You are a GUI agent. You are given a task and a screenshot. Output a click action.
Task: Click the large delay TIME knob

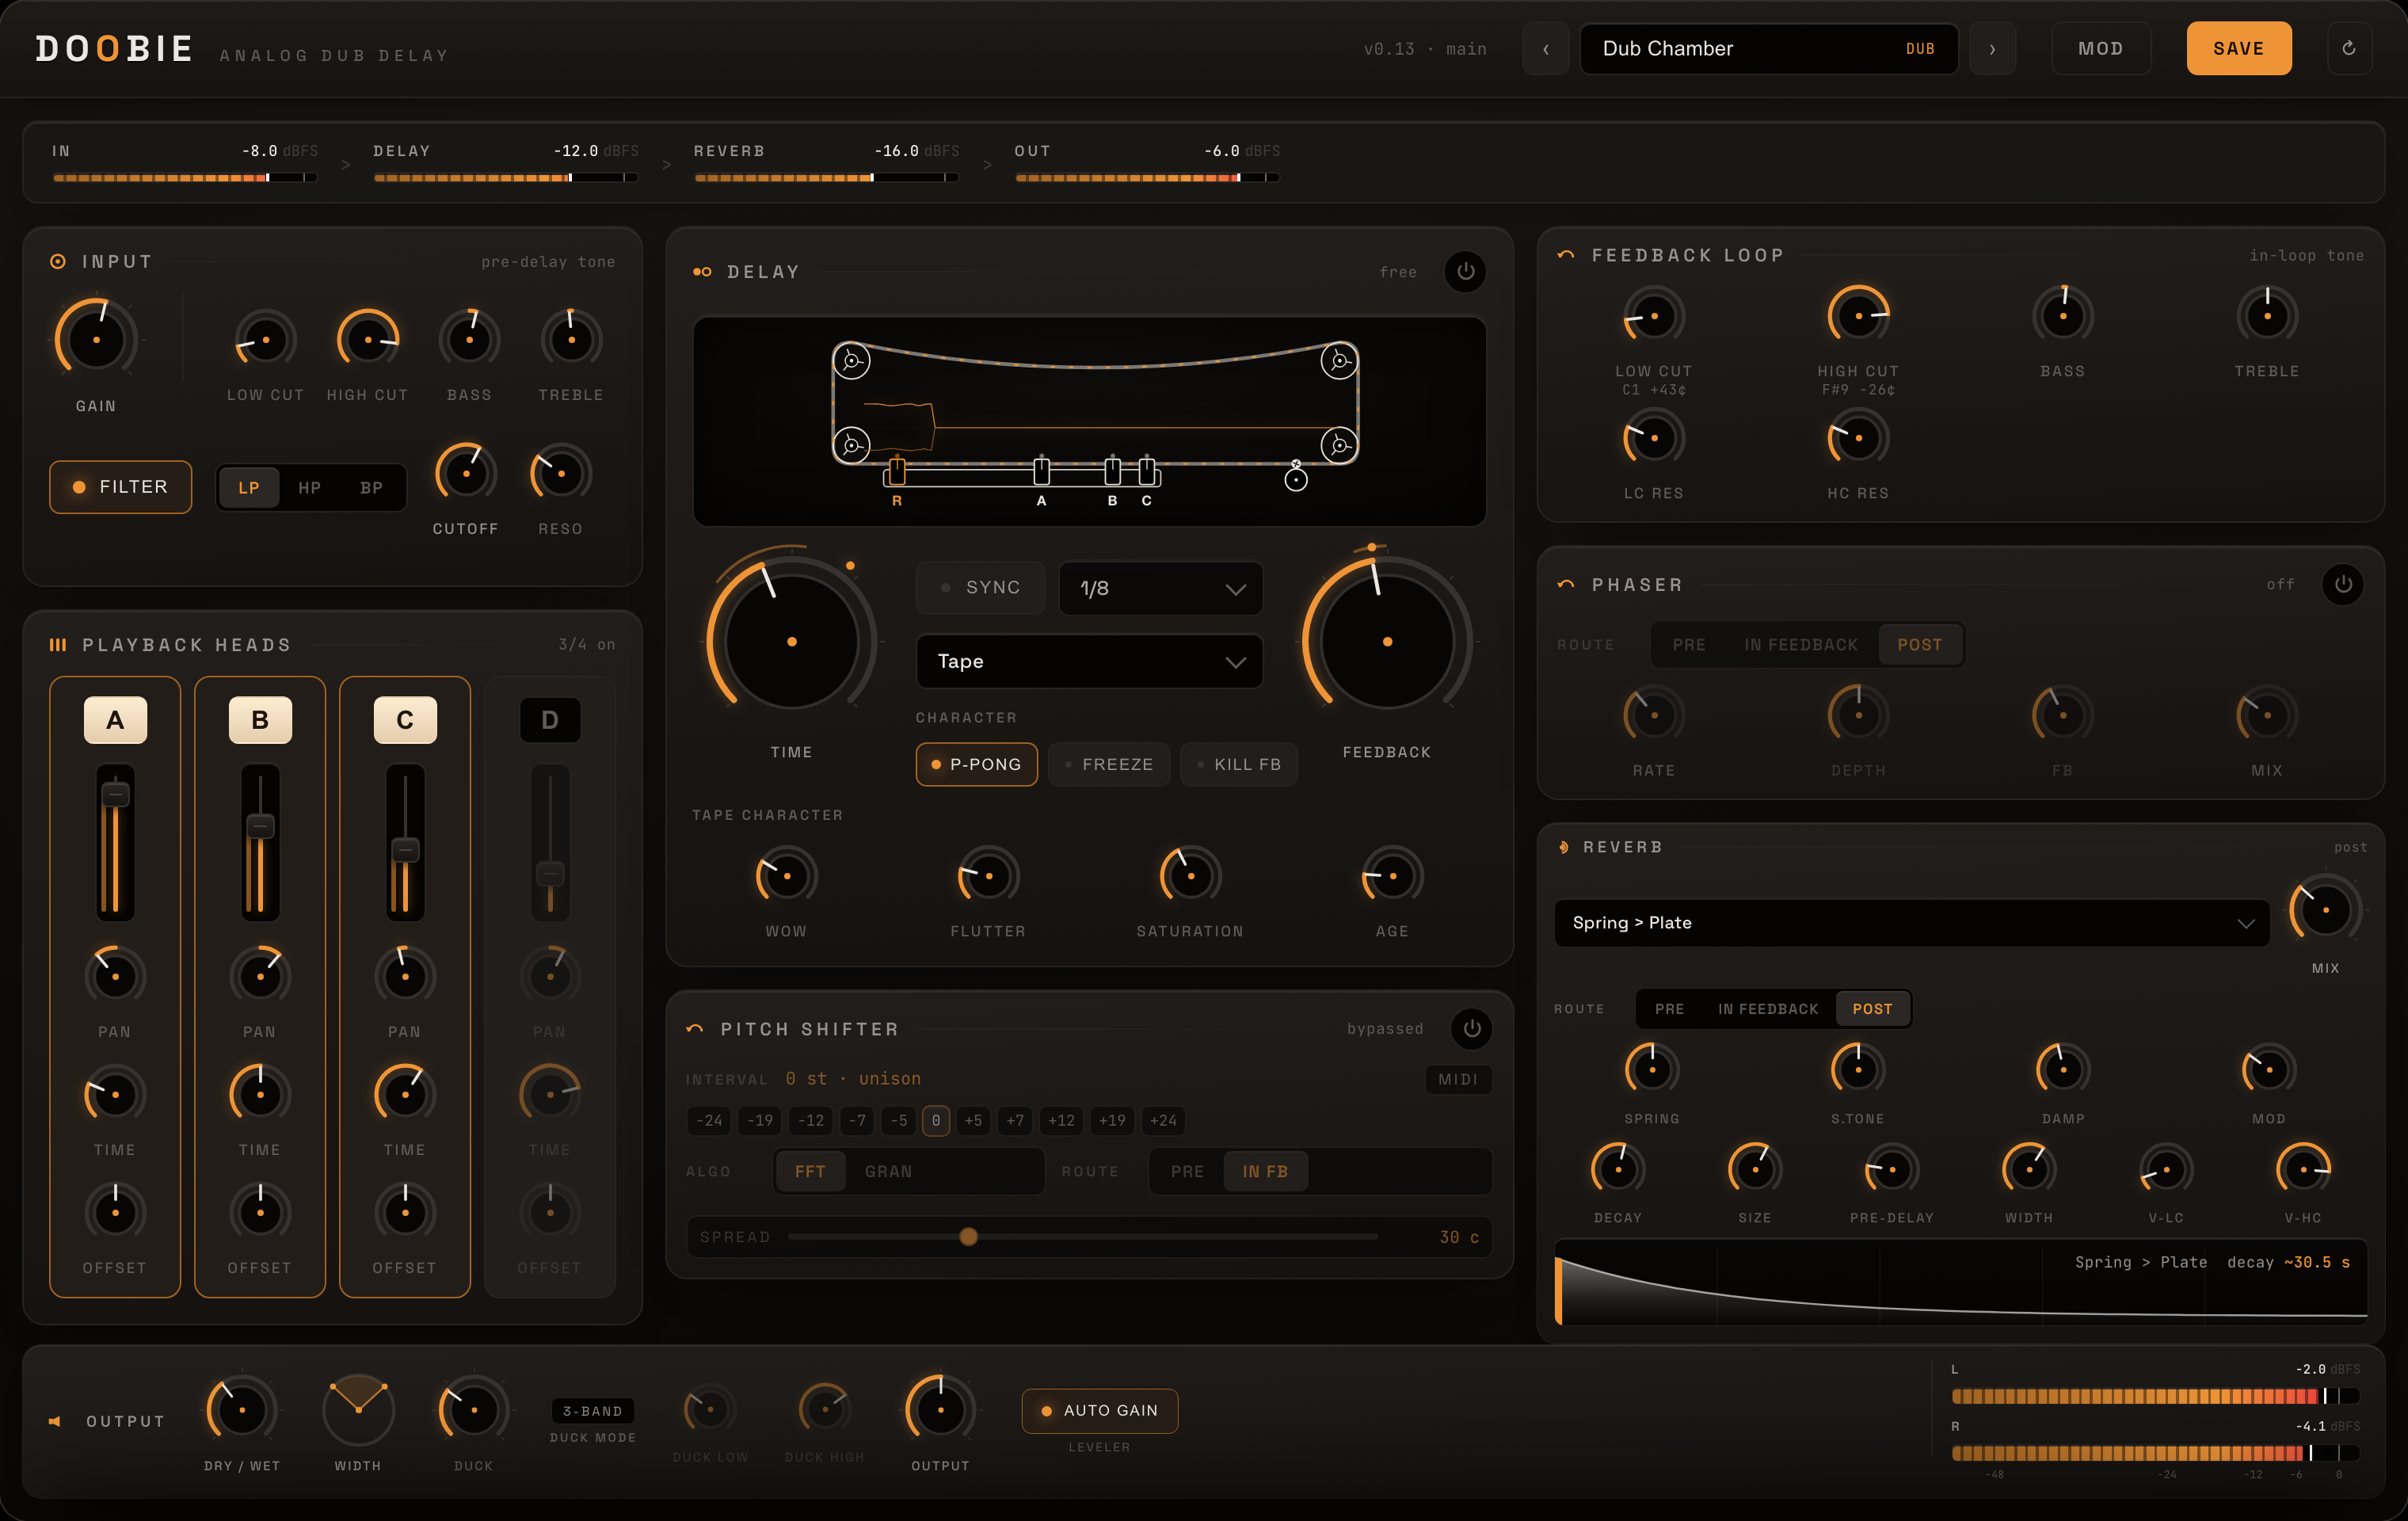[x=791, y=641]
